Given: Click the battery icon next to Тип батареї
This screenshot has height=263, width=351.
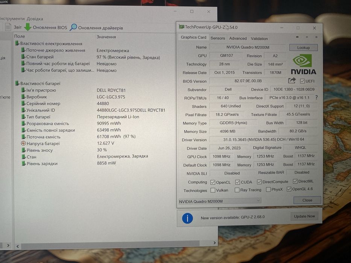Looking at the screenshot, I should pos(23,116).
